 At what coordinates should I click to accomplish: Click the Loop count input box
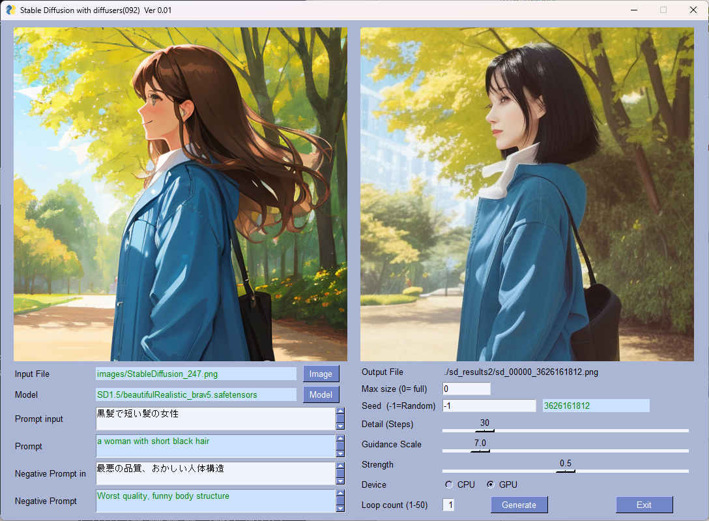(448, 505)
